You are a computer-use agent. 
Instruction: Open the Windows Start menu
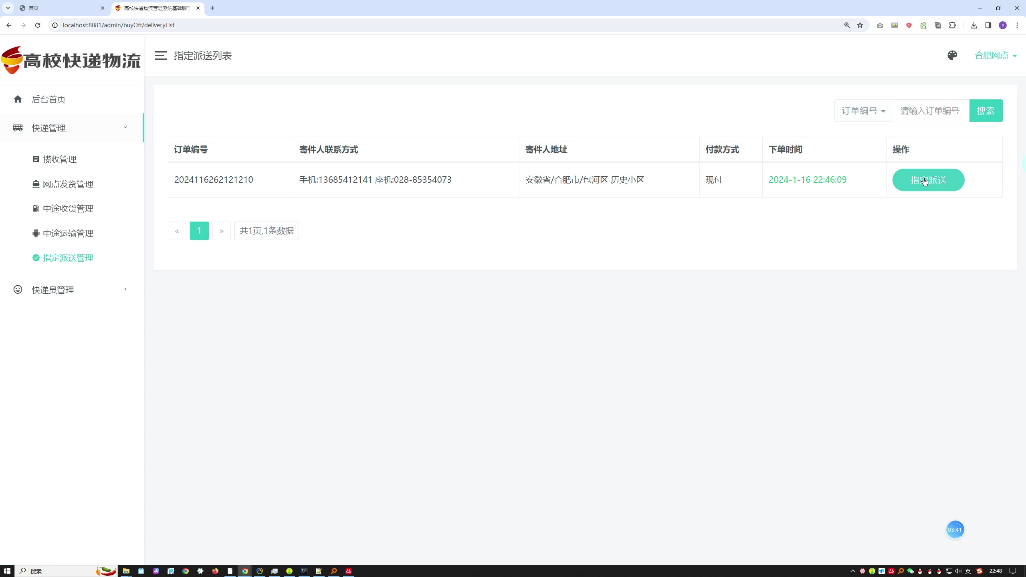click(7, 571)
